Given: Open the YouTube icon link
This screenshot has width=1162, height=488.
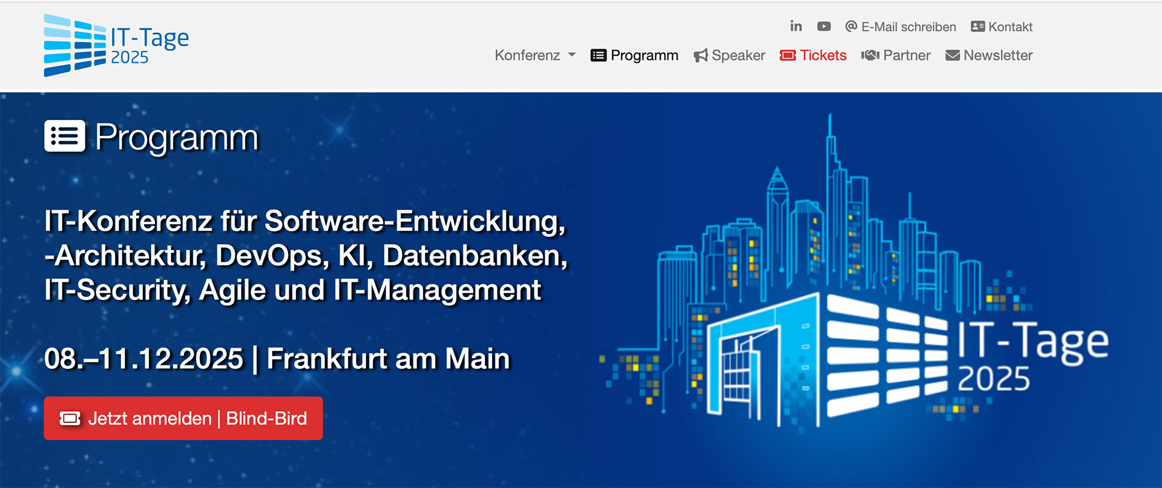Looking at the screenshot, I should [824, 27].
